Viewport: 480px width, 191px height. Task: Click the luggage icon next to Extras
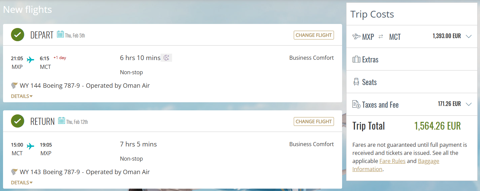[356, 60]
